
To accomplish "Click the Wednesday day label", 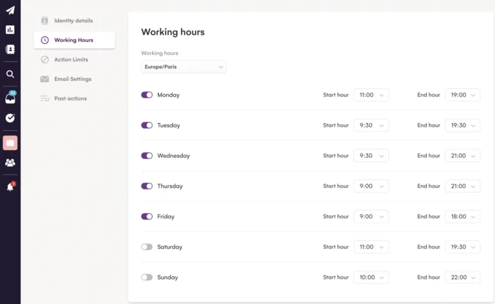I will point(173,156).
